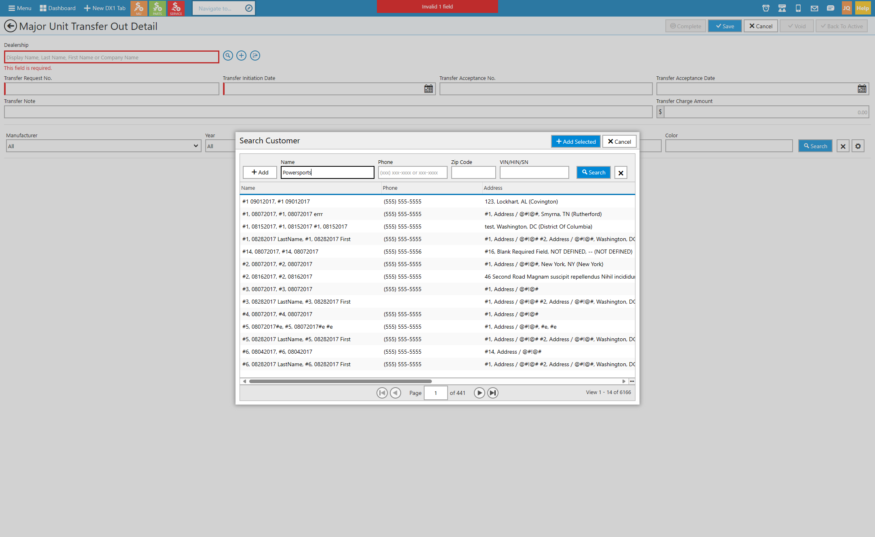The image size is (875, 537).
Task: Open the store icon in top bar
Action: pyautogui.click(x=782, y=8)
